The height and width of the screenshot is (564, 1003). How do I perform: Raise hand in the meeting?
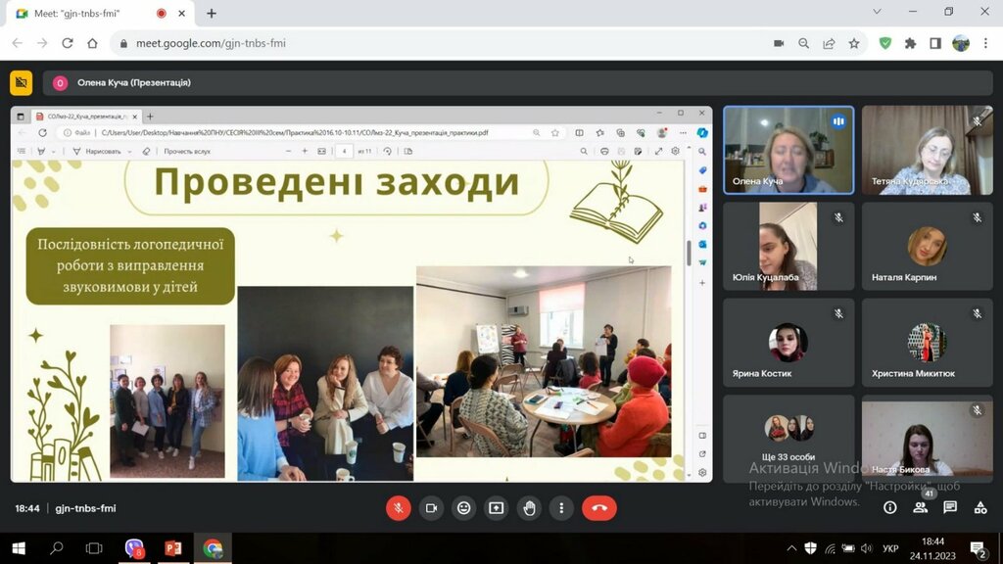point(529,508)
